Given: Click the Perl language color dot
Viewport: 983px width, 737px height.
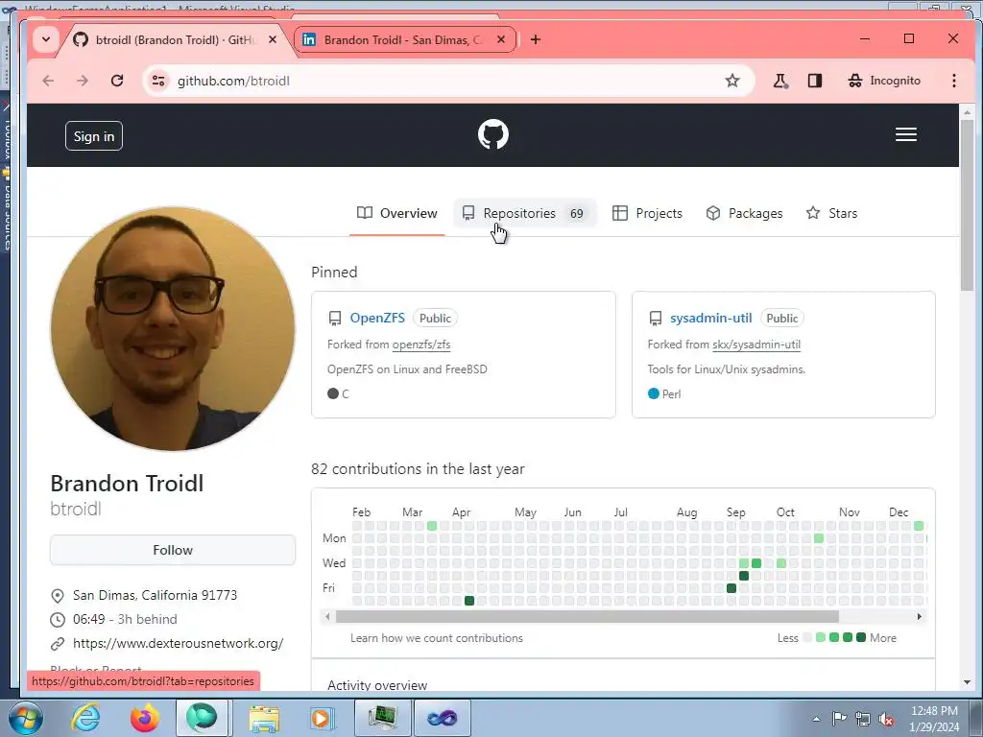Looking at the screenshot, I should coord(653,393).
